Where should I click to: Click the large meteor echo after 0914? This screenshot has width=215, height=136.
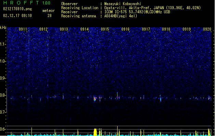pos(95,99)
